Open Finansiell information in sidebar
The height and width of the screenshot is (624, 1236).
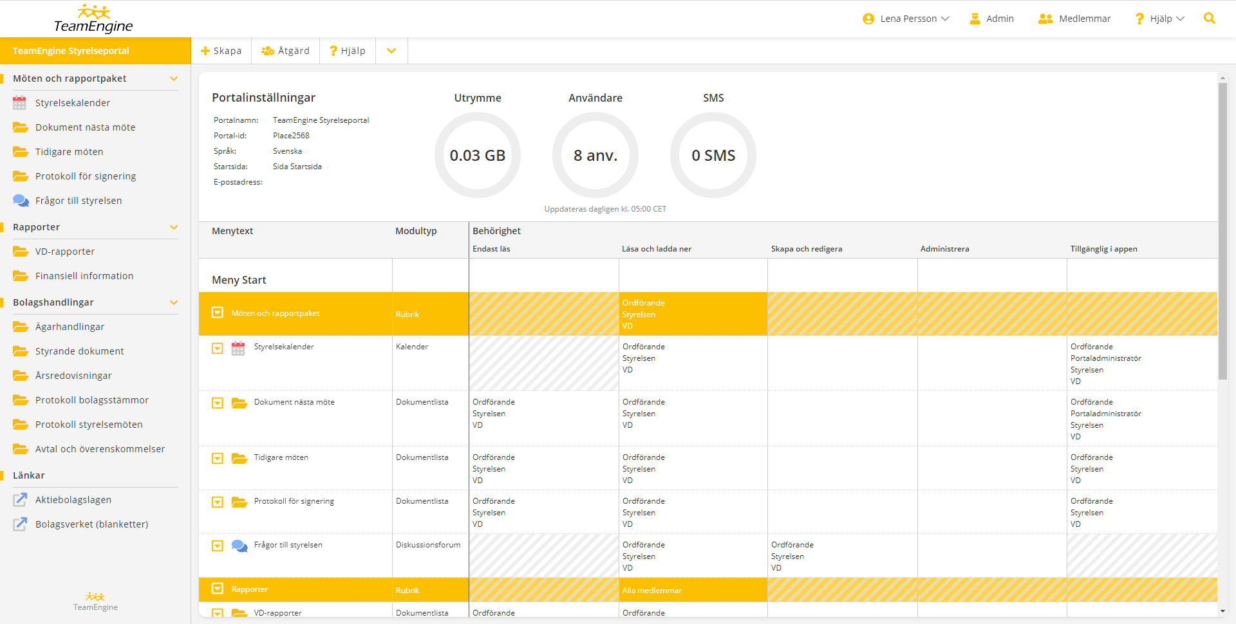point(84,276)
